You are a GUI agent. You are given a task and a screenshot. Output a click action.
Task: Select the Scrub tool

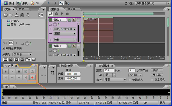[x=67, y=3]
